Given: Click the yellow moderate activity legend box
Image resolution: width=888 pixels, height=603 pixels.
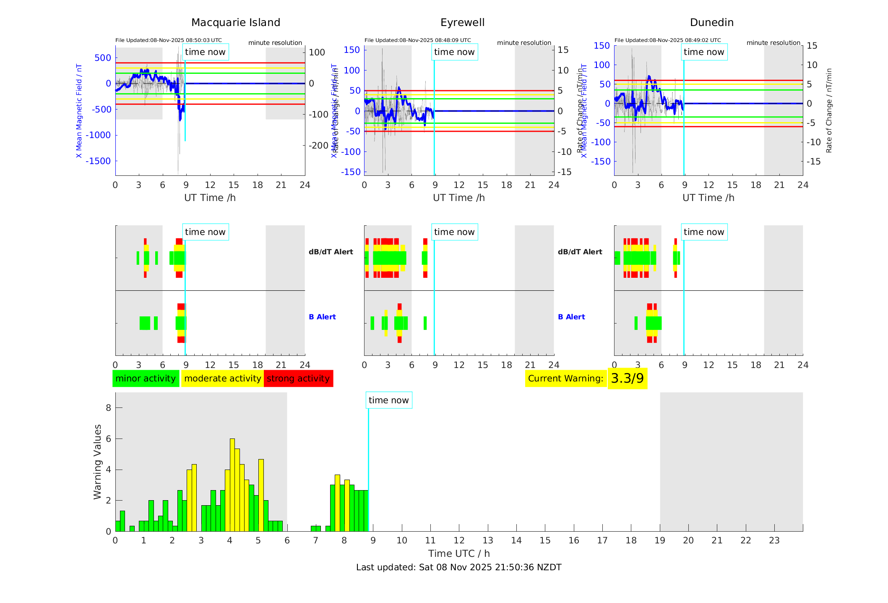Looking at the screenshot, I should coord(222,379).
